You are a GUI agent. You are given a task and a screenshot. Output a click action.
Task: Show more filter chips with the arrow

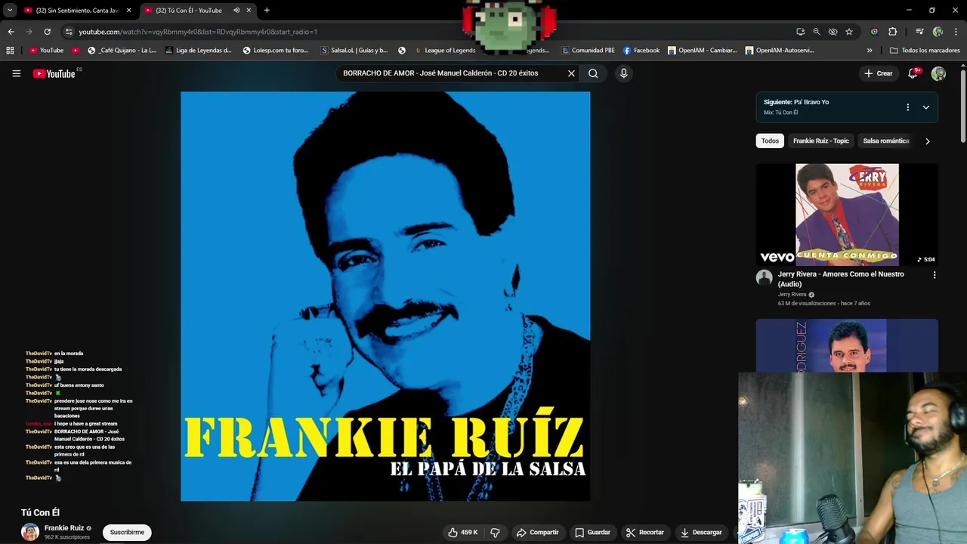[x=927, y=141]
